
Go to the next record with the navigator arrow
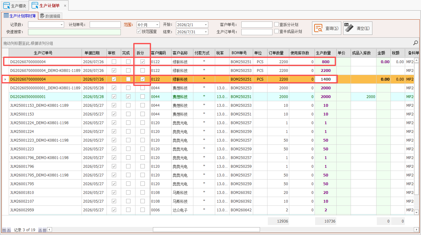[40, 230]
